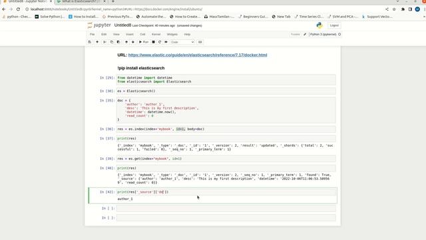Viewport: 426px width, 240px height.
Task: Interrupt the kernel with the stop icon
Action: click(x=154, y=42)
